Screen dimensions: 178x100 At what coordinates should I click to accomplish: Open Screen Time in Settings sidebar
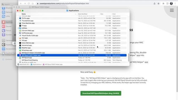(x=7, y=35)
